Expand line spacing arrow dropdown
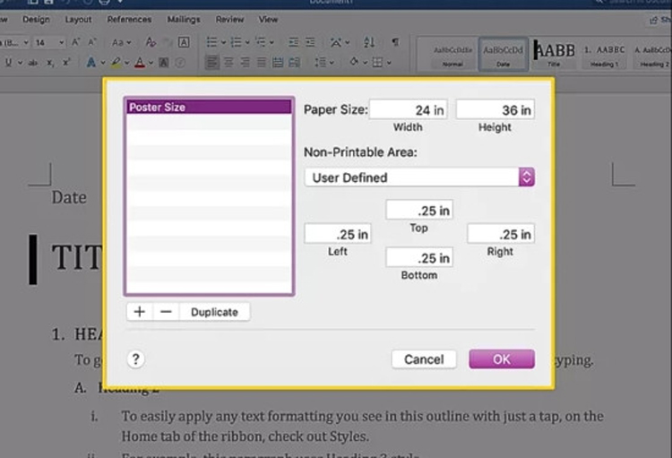Image resolution: width=672 pixels, height=458 pixels. pos(332,63)
